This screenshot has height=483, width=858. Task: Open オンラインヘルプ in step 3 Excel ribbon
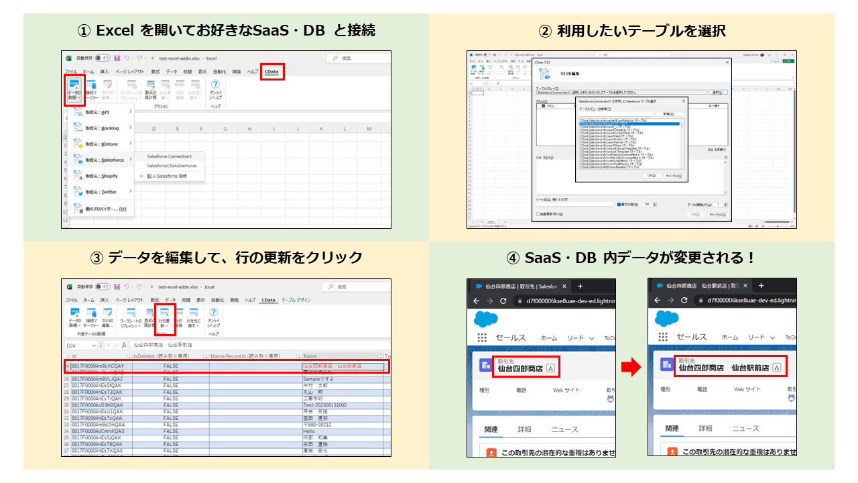tap(215, 318)
